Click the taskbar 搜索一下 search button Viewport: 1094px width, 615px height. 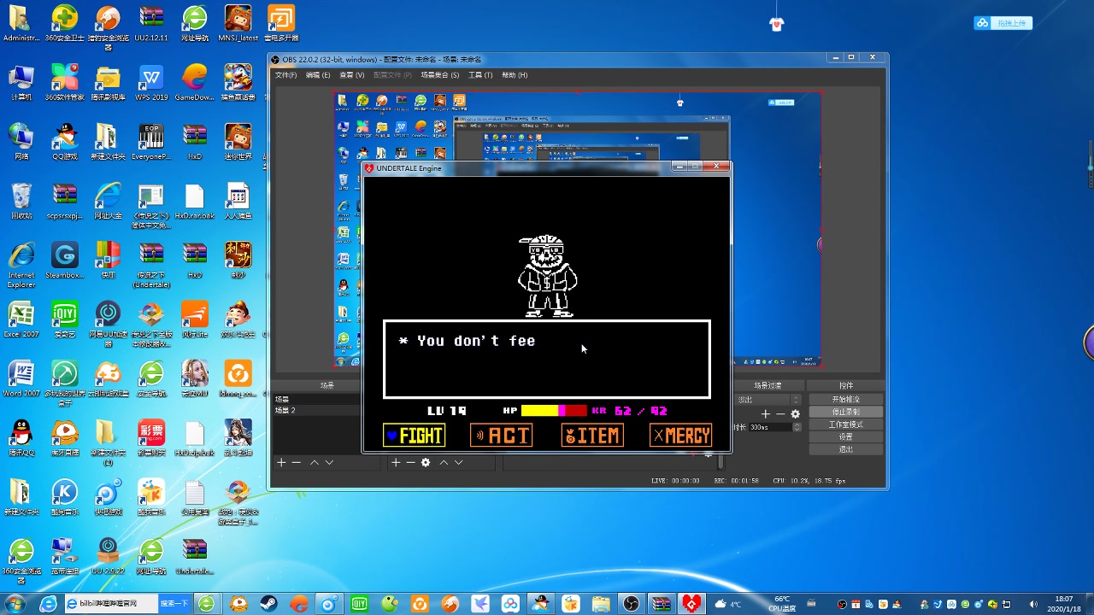[x=174, y=604]
